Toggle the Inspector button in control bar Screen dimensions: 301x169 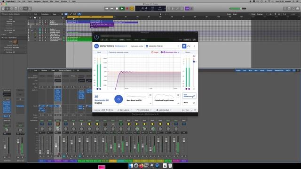pyautogui.click(x=8, y=8)
